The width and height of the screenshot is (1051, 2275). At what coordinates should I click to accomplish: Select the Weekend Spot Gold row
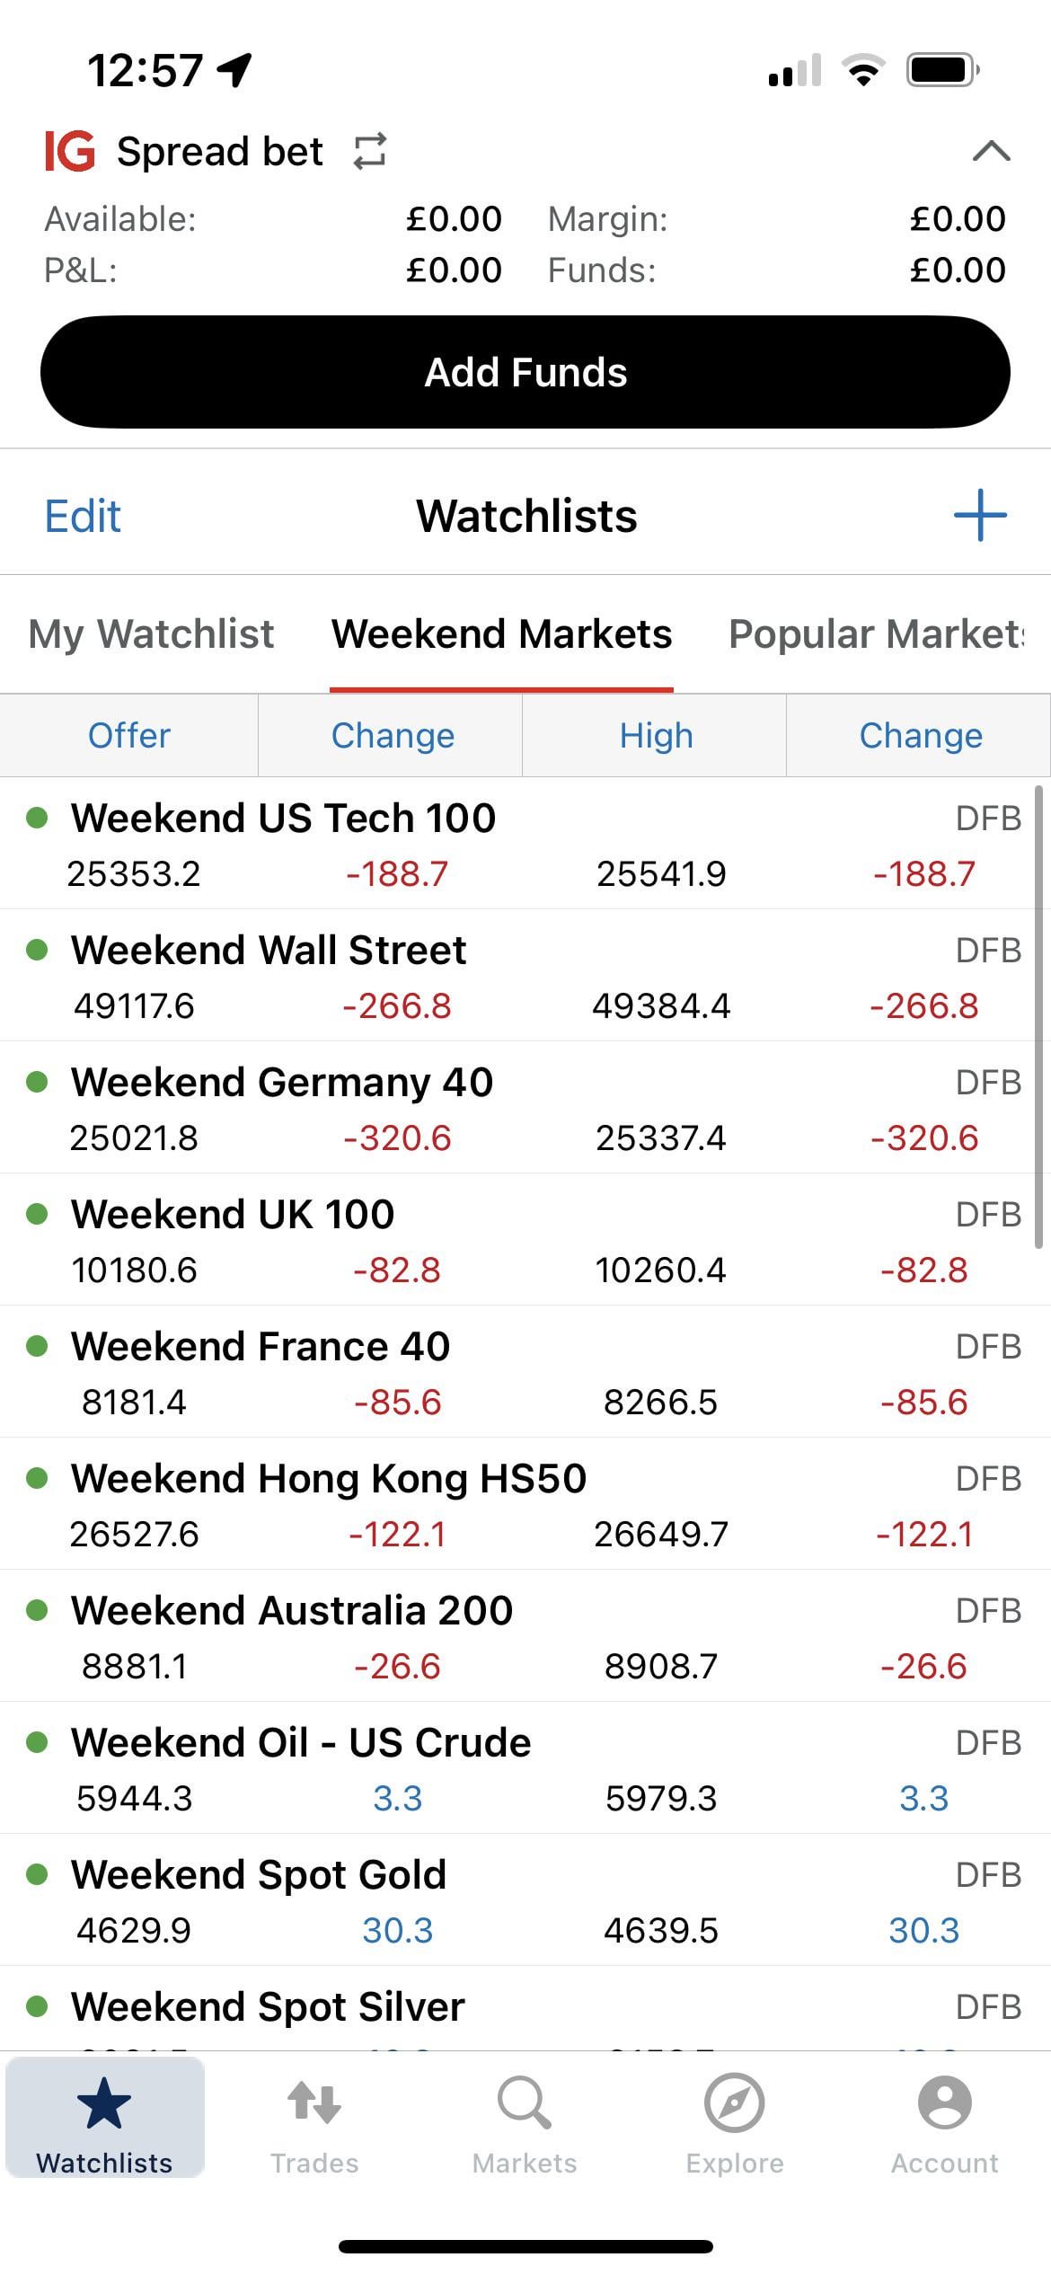tap(259, 1875)
